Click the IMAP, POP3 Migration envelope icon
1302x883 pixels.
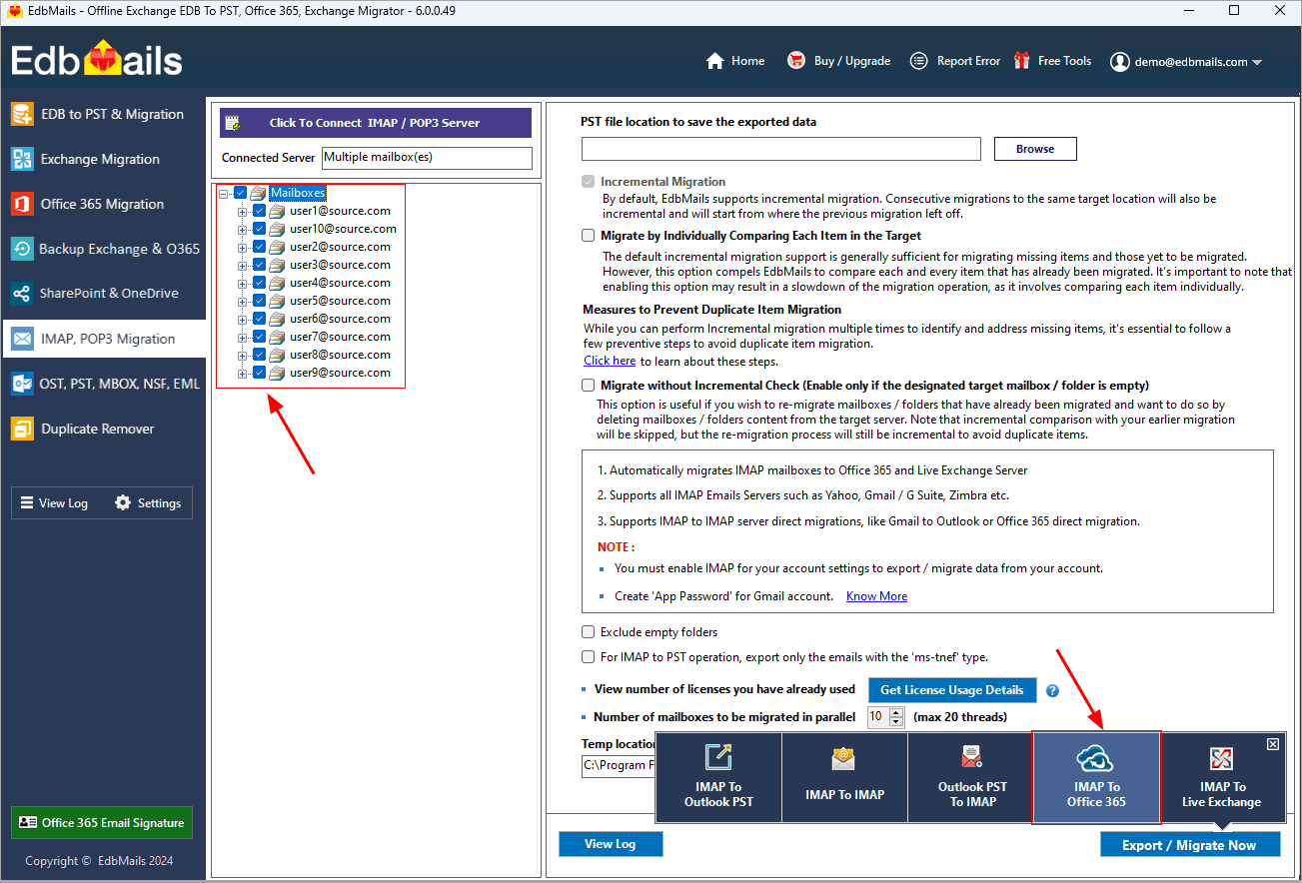click(22, 339)
